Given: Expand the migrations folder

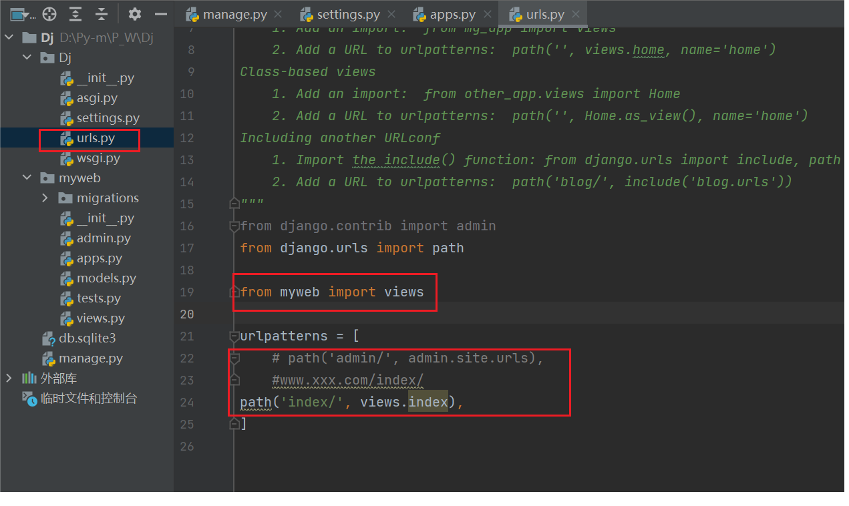Looking at the screenshot, I should (x=44, y=198).
